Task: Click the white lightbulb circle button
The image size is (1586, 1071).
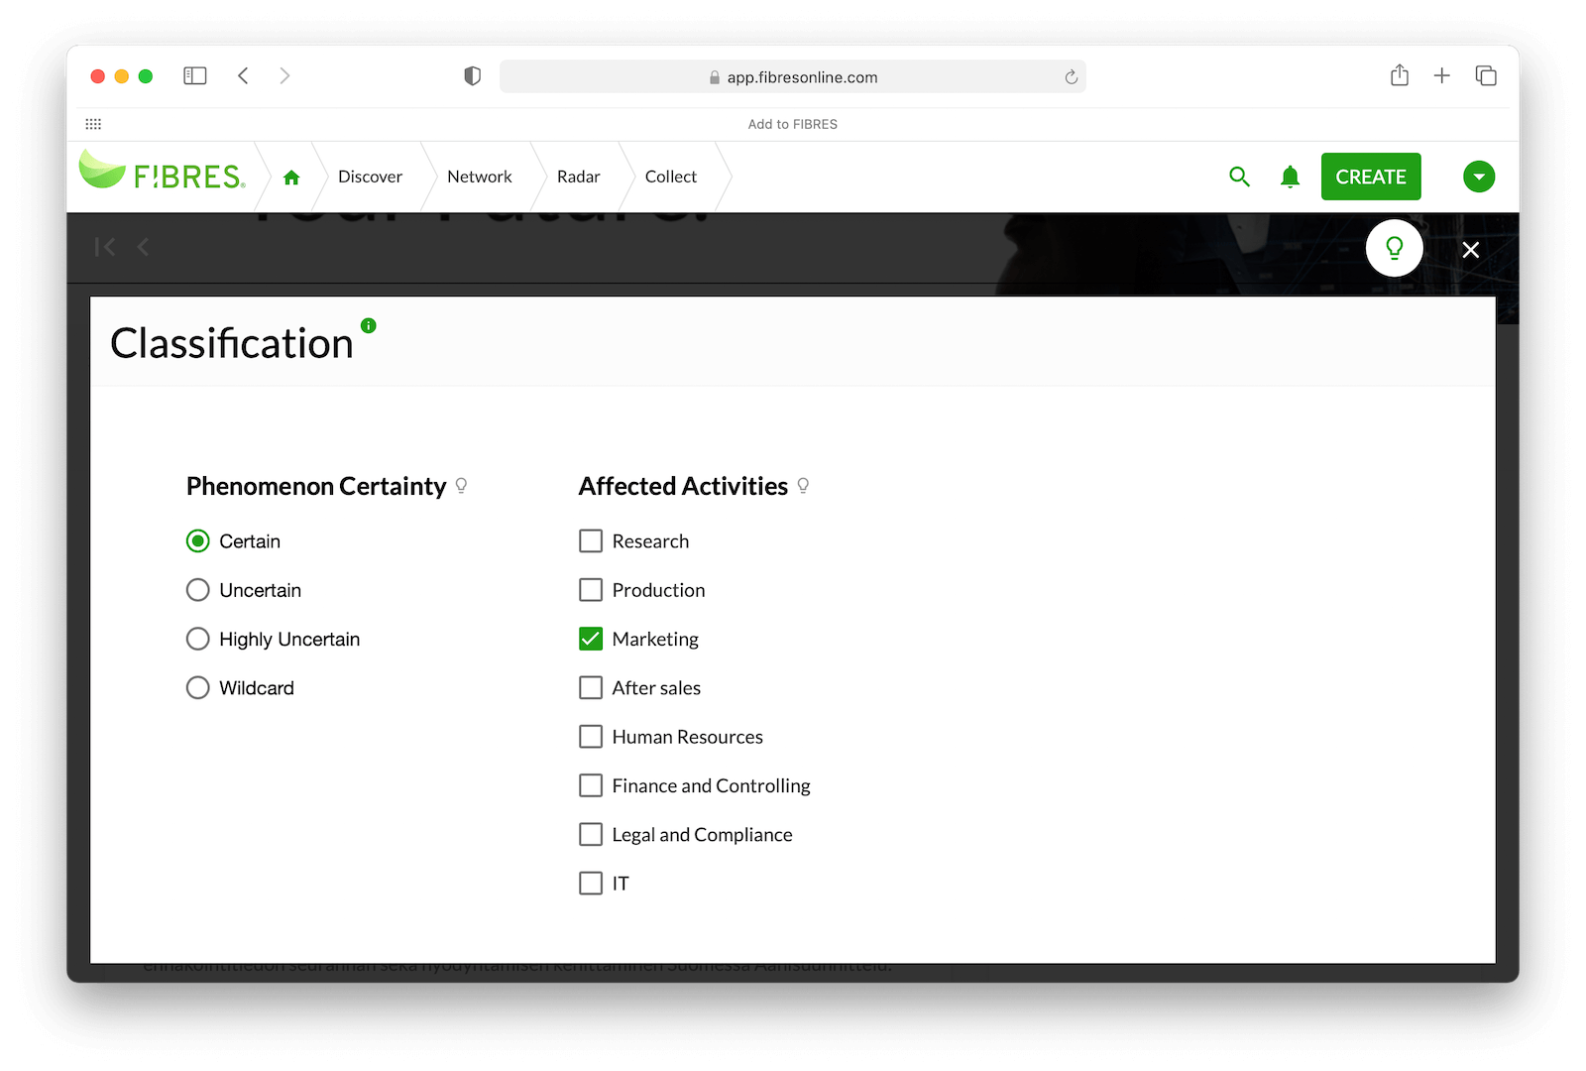Action: pyautogui.click(x=1394, y=248)
